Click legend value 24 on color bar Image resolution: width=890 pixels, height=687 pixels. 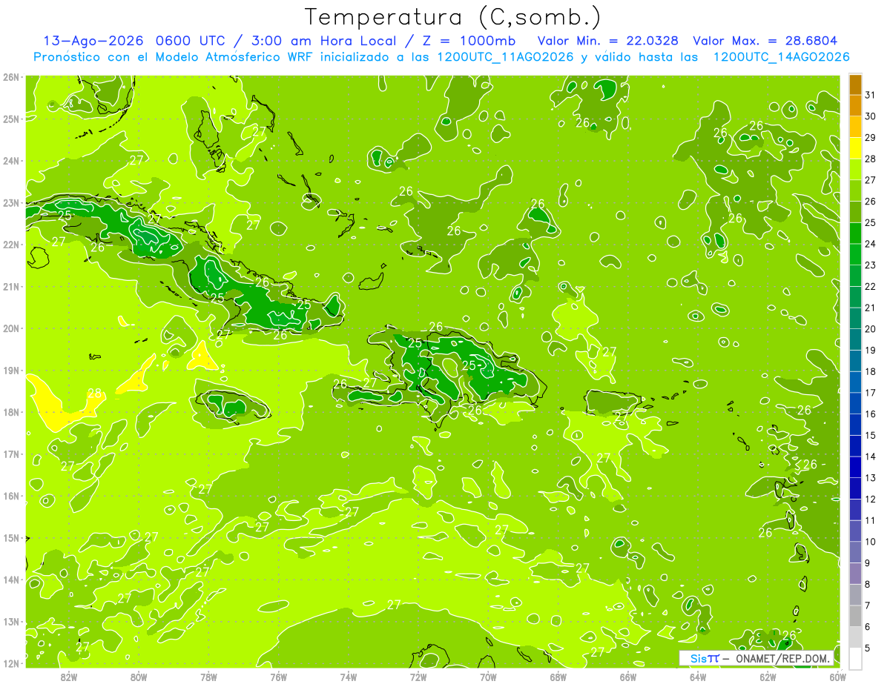(x=871, y=244)
